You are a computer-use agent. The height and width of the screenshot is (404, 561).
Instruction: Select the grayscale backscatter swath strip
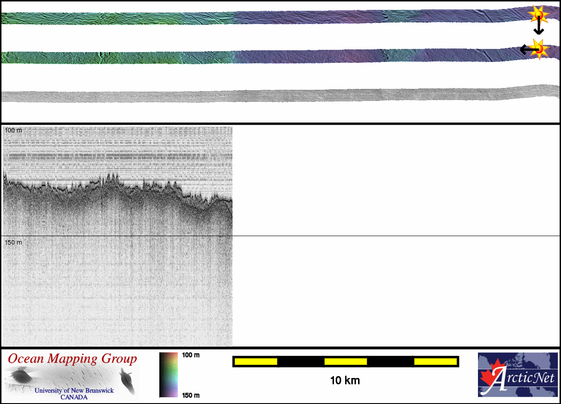click(x=269, y=95)
